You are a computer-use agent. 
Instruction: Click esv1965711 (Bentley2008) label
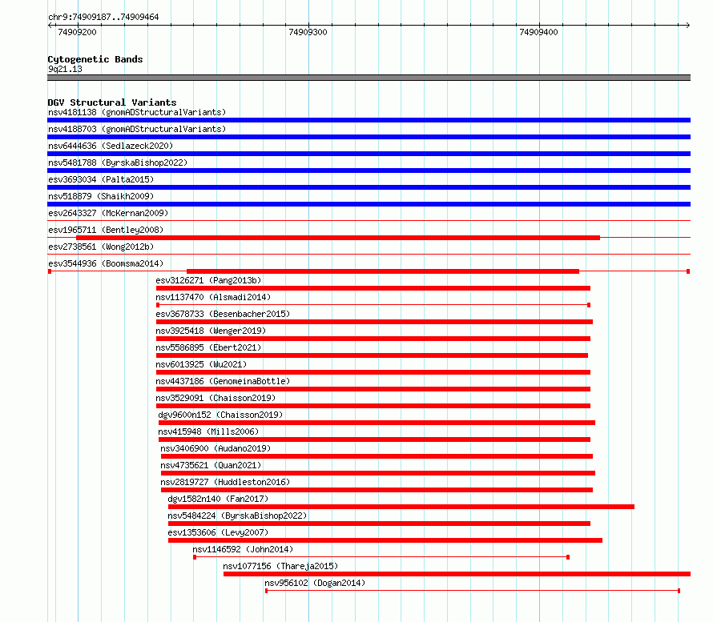click(106, 230)
